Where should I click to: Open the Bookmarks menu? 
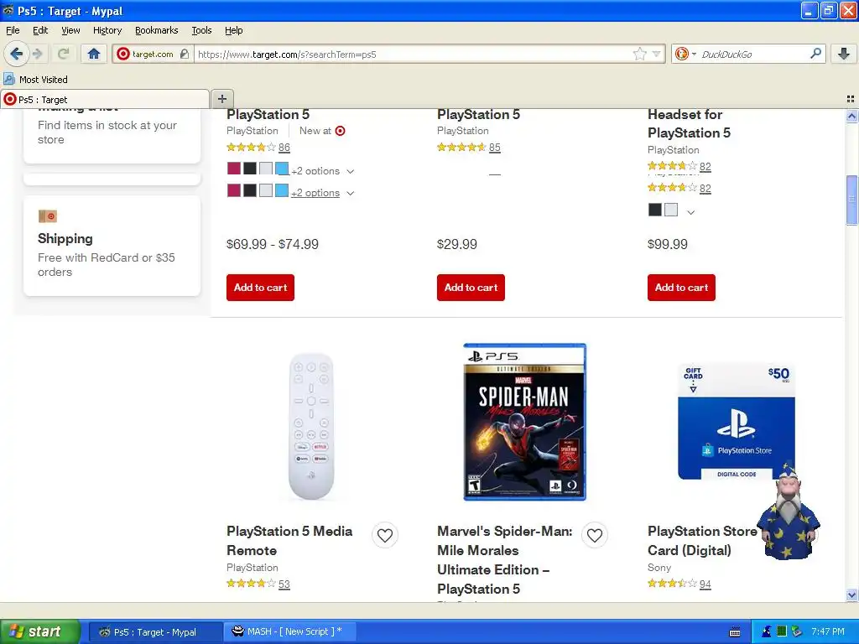pyautogui.click(x=157, y=30)
